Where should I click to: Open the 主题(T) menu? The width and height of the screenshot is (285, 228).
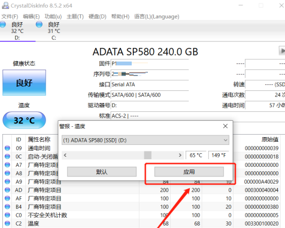[x=75, y=17]
